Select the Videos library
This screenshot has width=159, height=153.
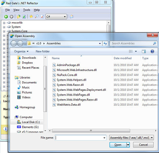(x=24, y=97)
